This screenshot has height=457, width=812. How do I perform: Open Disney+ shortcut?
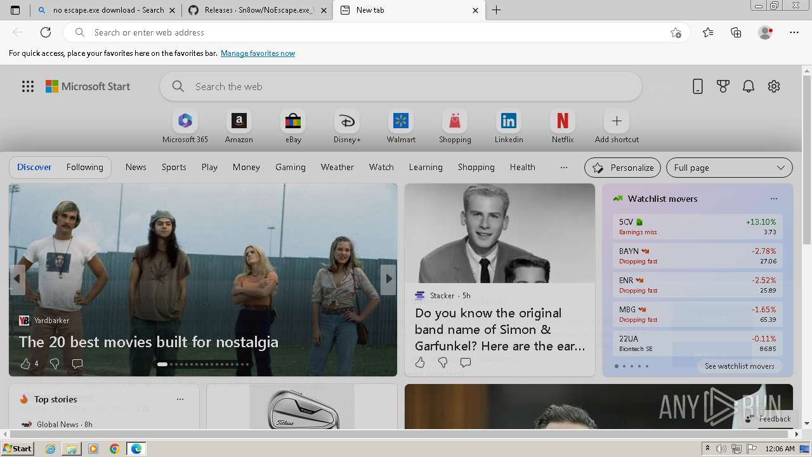point(347,126)
